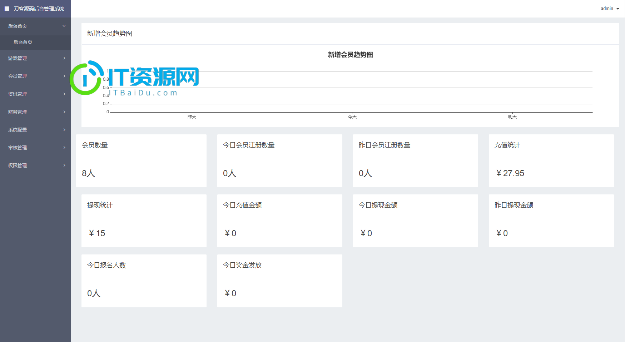Open the admin user dropdown
The width and height of the screenshot is (625, 342).
pos(610,9)
